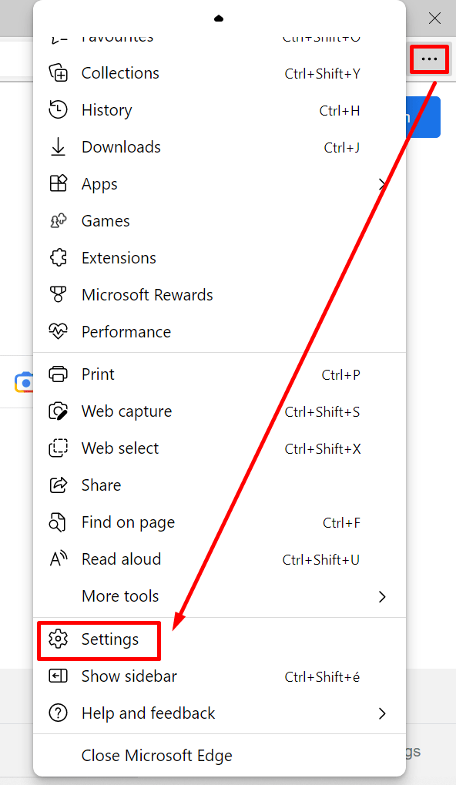Click the Read aloud icon
The image size is (456, 785).
pos(58,559)
